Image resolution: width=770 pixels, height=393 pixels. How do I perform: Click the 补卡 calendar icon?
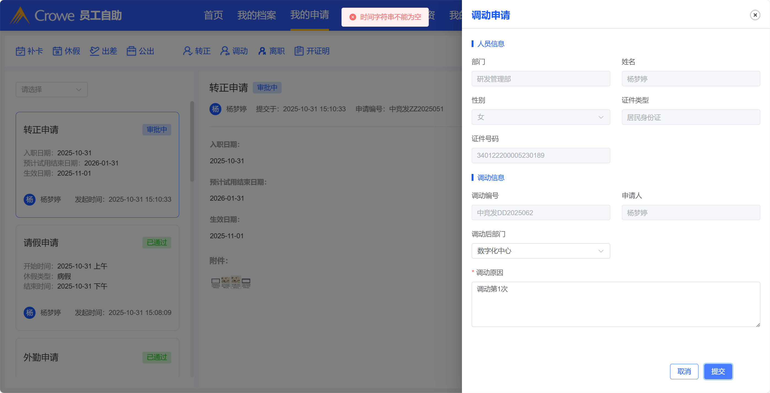click(20, 51)
